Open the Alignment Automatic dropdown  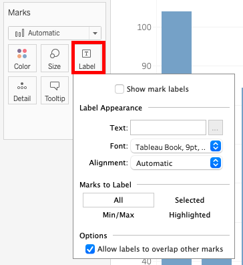[176, 163]
